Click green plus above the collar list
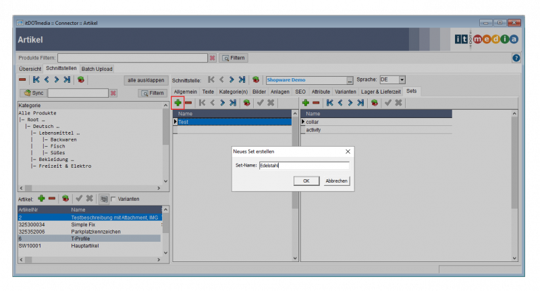The image size is (540, 291). pos(306,102)
